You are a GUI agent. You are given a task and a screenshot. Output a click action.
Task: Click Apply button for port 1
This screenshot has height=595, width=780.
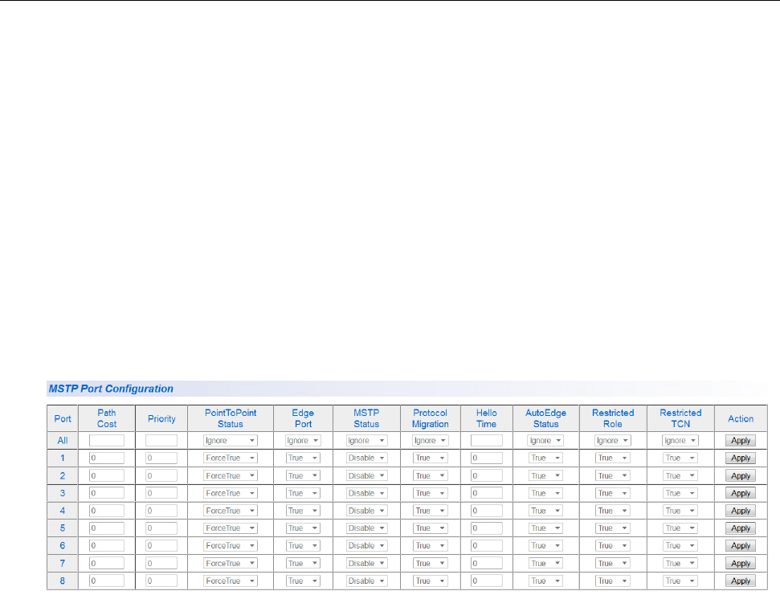point(741,458)
